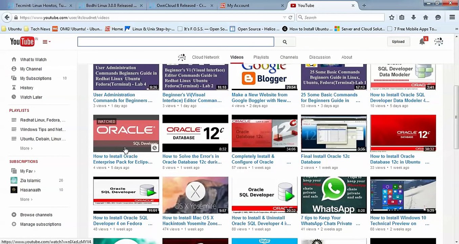
Task: Open How to Install Windows 10 Technical Preview
Action: 398,221
